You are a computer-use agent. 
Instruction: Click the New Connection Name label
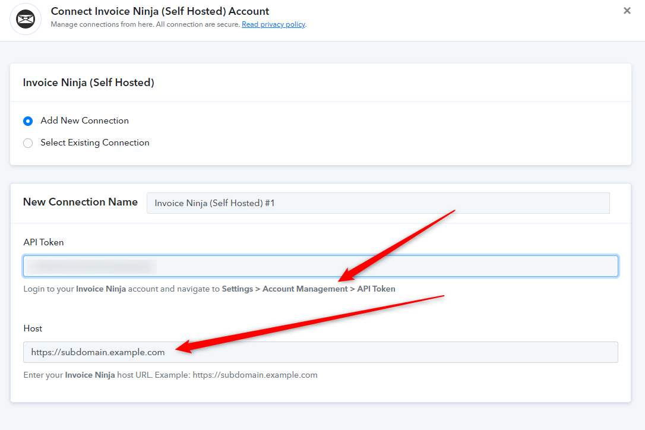point(80,202)
